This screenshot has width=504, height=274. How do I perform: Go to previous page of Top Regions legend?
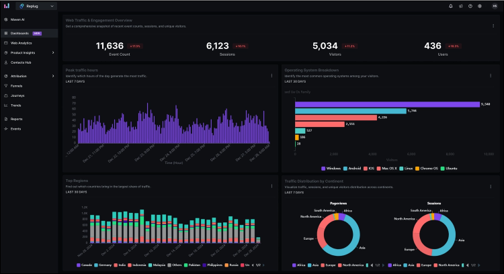[x=253, y=265]
